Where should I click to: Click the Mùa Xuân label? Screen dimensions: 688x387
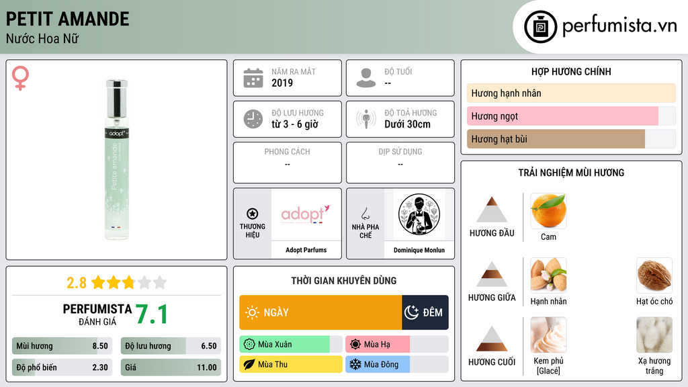click(x=275, y=345)
